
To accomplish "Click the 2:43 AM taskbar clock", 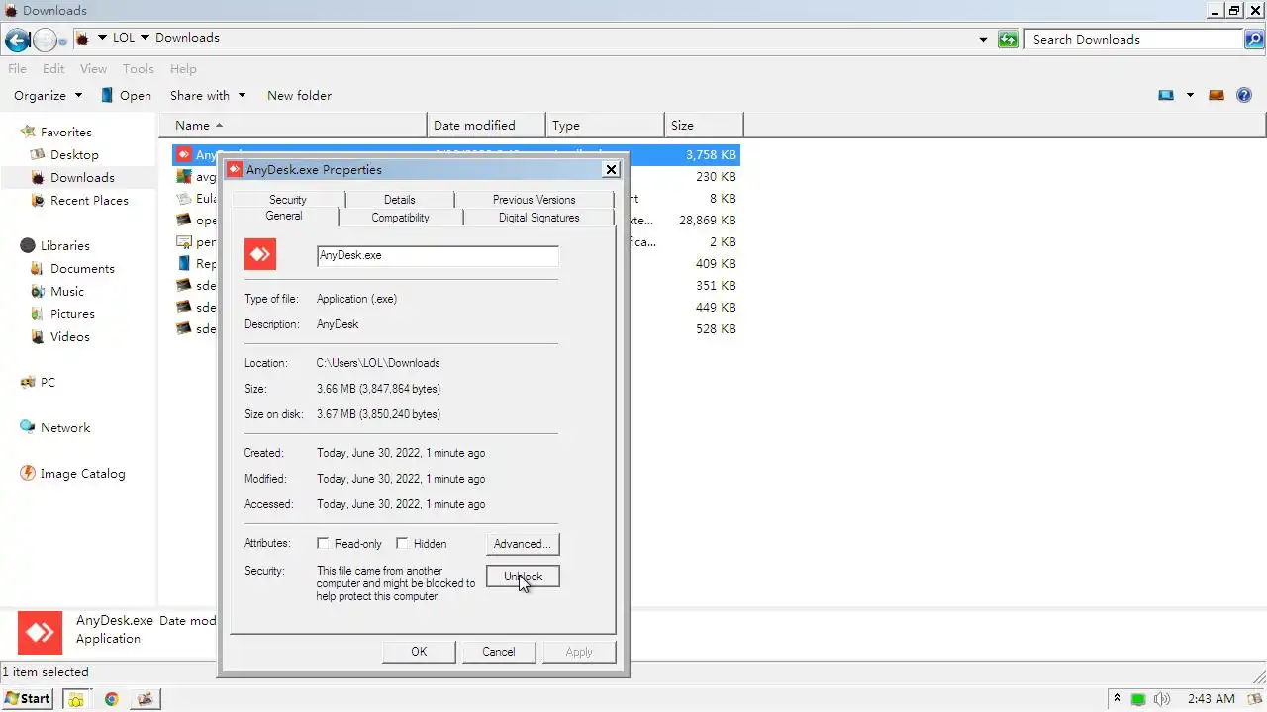I will 1212,699.
